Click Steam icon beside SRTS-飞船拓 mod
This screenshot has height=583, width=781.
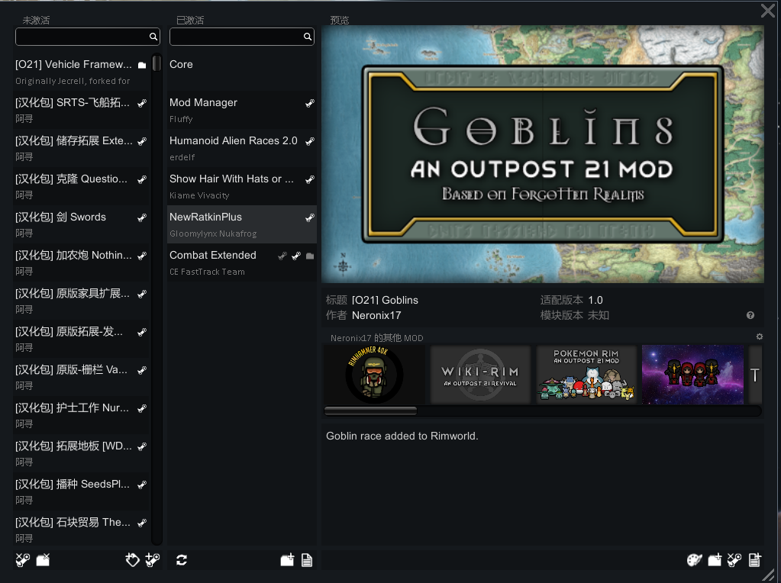point(142,103)
